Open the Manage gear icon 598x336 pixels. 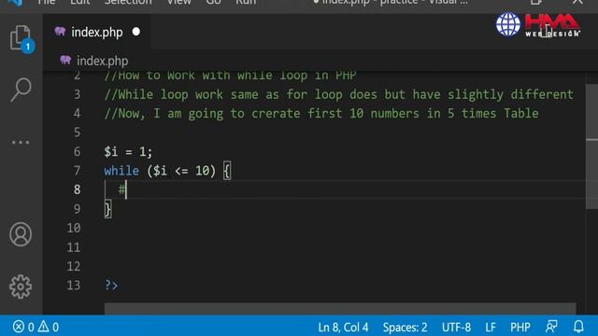point(21,287)
